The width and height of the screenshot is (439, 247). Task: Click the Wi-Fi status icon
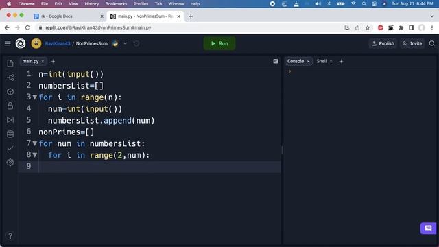[353, 4]
